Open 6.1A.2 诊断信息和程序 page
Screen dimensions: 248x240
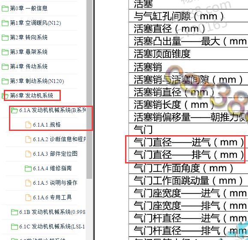coord(59,139)
